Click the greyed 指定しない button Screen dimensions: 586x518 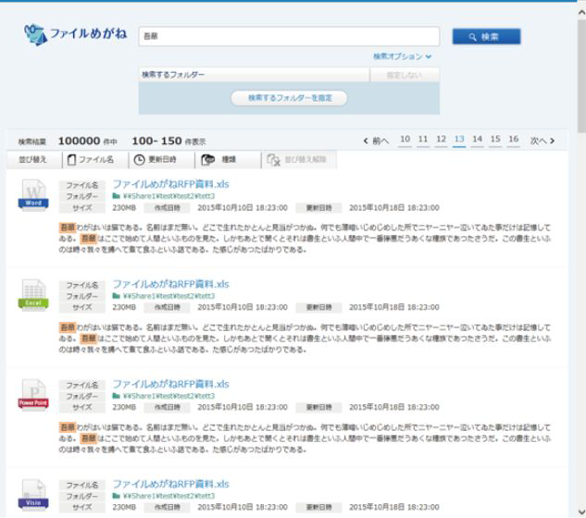coord(405,75)
